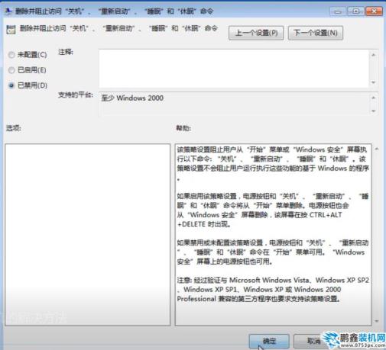Select the 已启用(E) radio button

pos(11,70)
